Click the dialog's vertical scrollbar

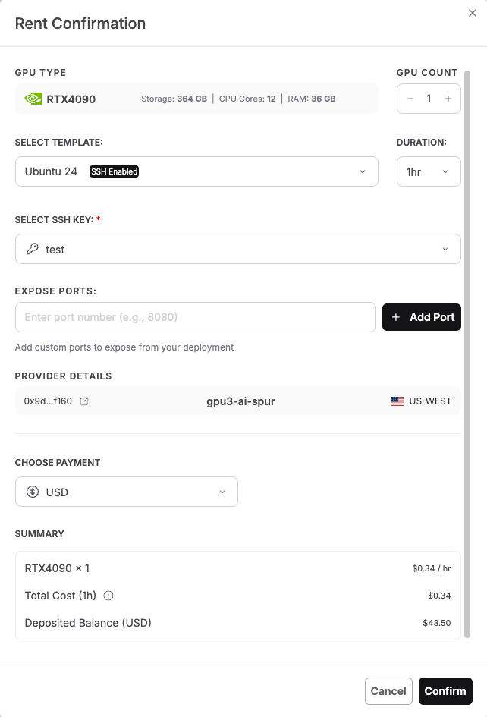coord(467,303)
